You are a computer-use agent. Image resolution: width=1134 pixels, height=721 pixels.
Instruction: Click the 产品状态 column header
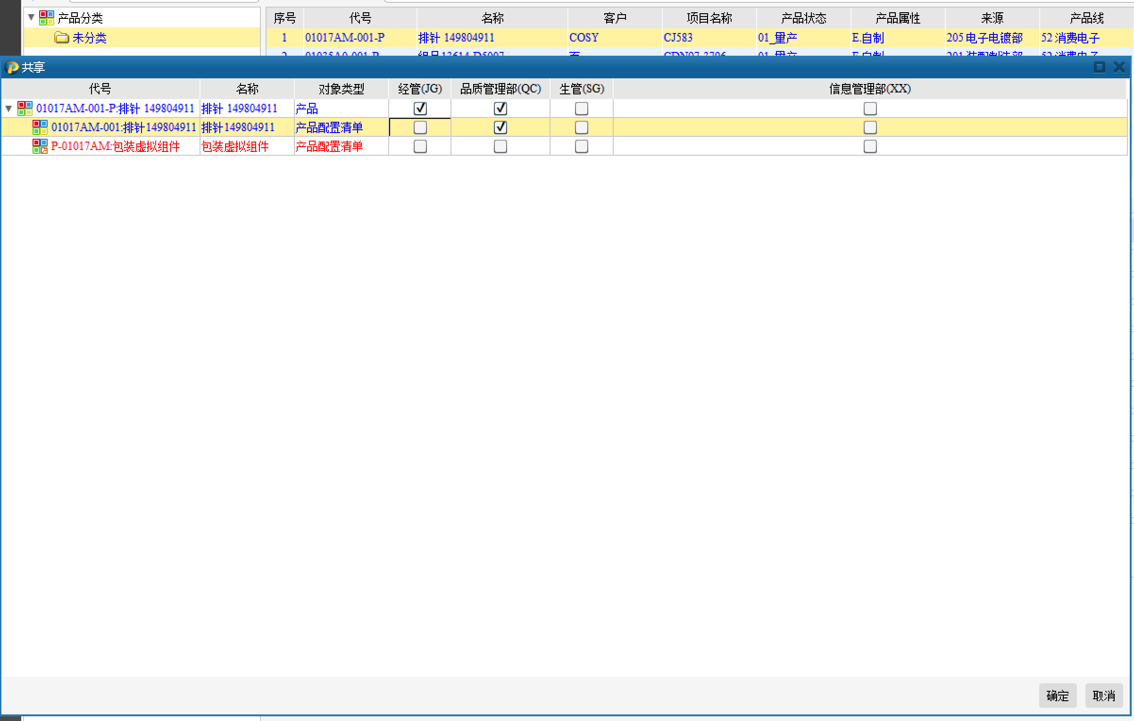point(803,18)
